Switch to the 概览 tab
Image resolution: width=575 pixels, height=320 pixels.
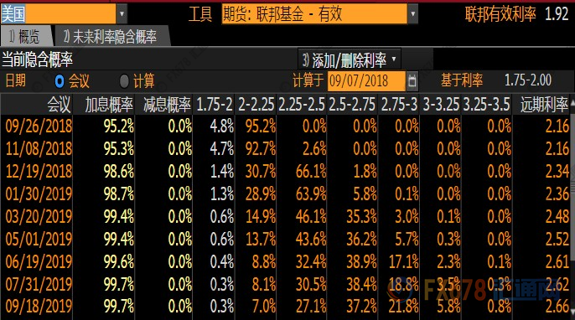coord(25,36)
